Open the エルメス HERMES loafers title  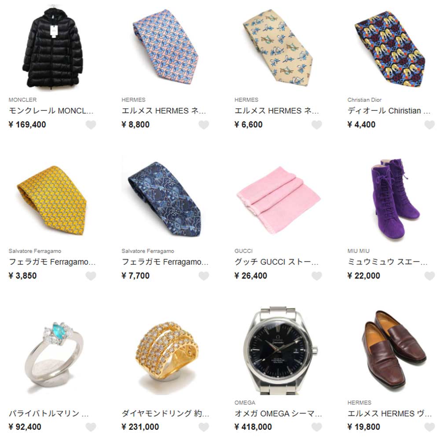click(x=389, y=413)
